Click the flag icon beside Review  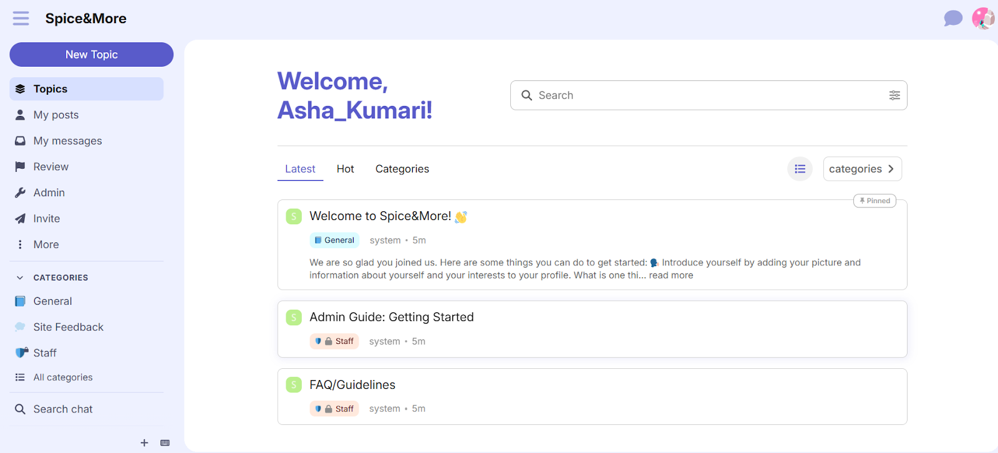(21, 167)
